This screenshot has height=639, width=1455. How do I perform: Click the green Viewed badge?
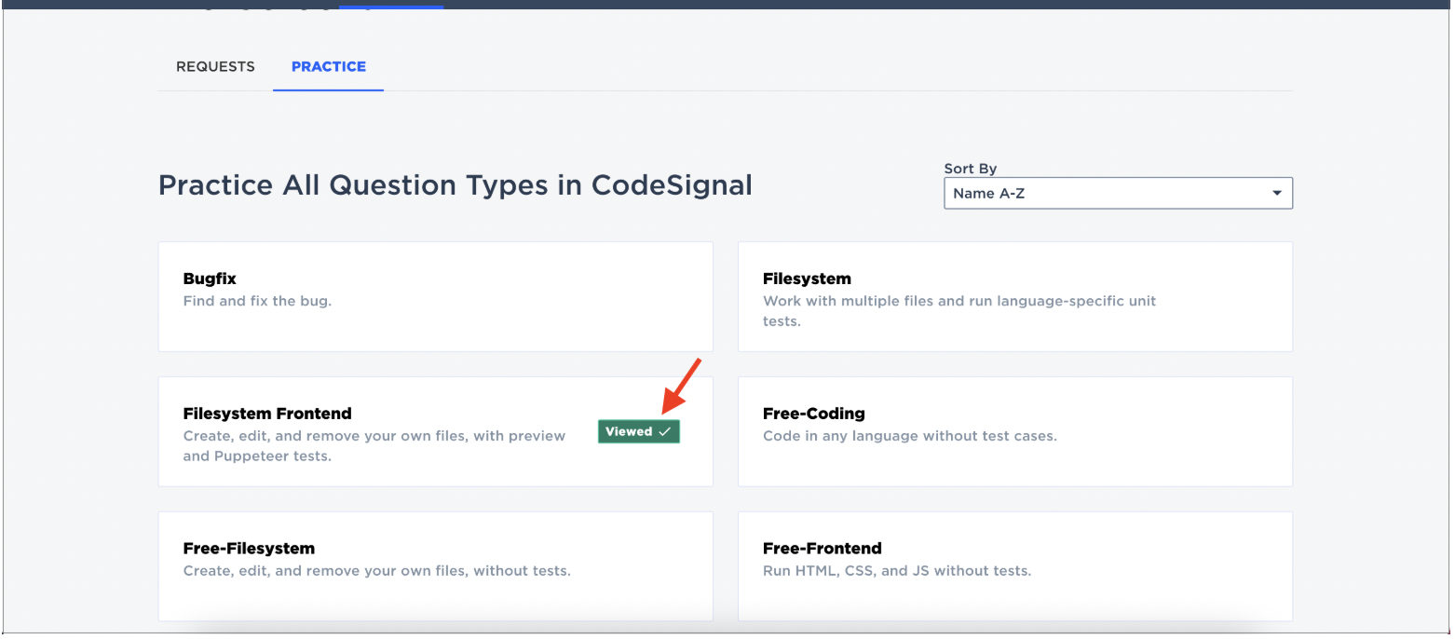tap(638, 431)
